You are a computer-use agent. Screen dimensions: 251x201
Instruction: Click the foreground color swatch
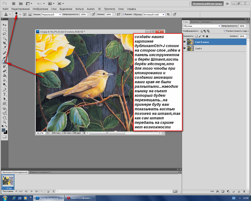click(x=3, y=130)
